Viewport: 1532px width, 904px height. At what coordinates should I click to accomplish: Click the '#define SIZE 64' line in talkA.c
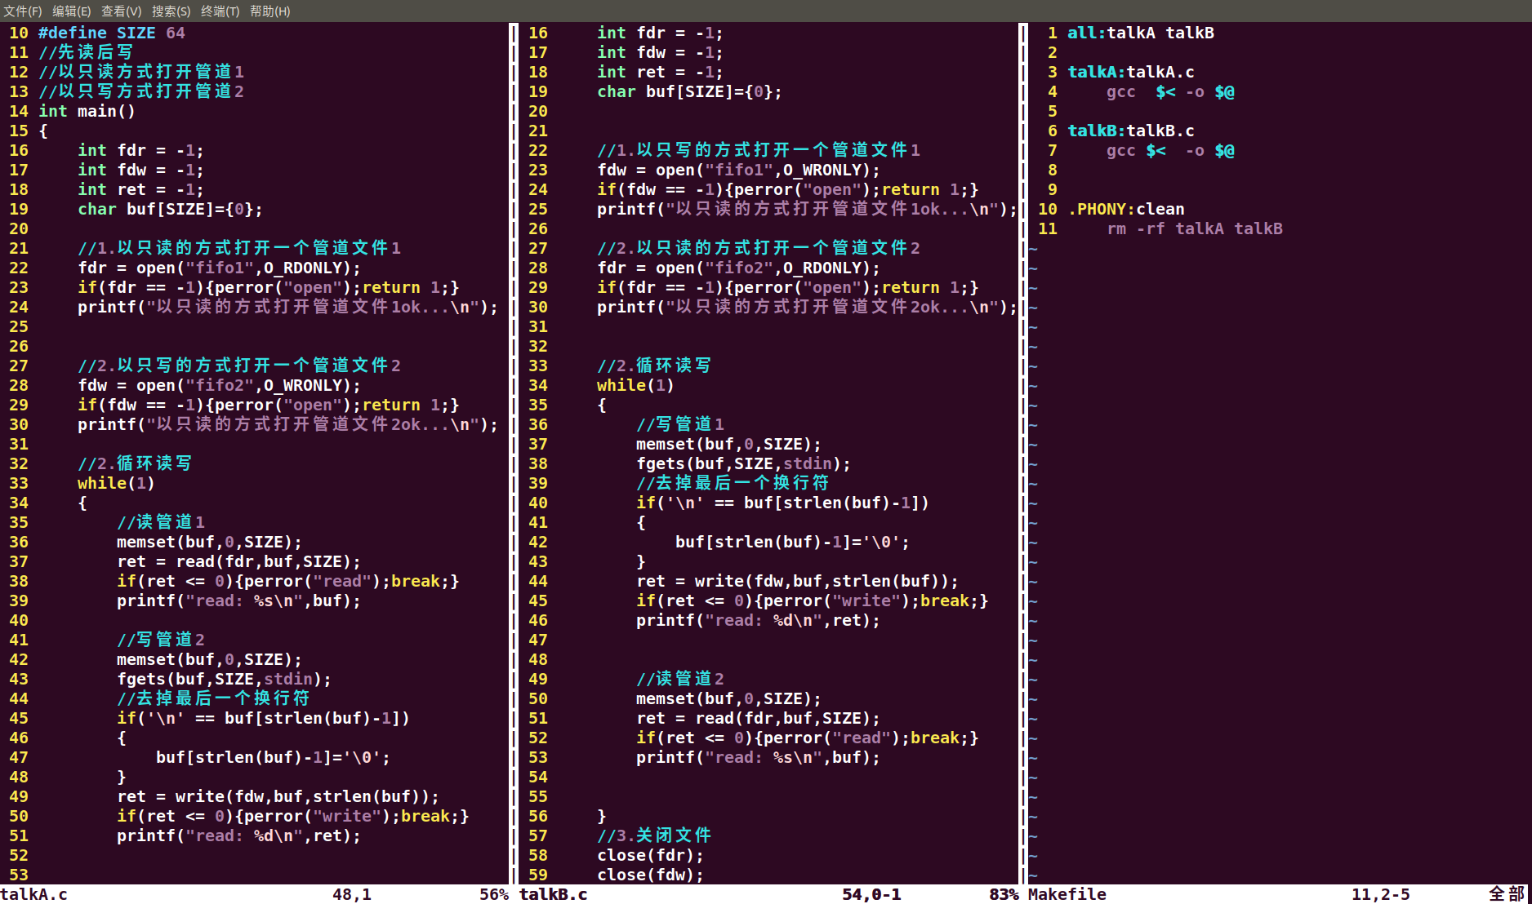click(x=112, y=33)
